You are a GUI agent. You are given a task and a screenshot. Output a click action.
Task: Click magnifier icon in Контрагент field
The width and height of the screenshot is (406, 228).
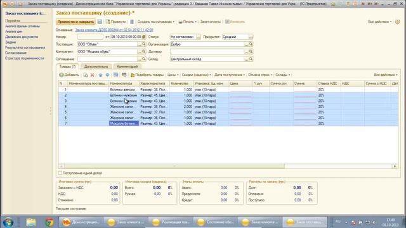tap(144, 52)
